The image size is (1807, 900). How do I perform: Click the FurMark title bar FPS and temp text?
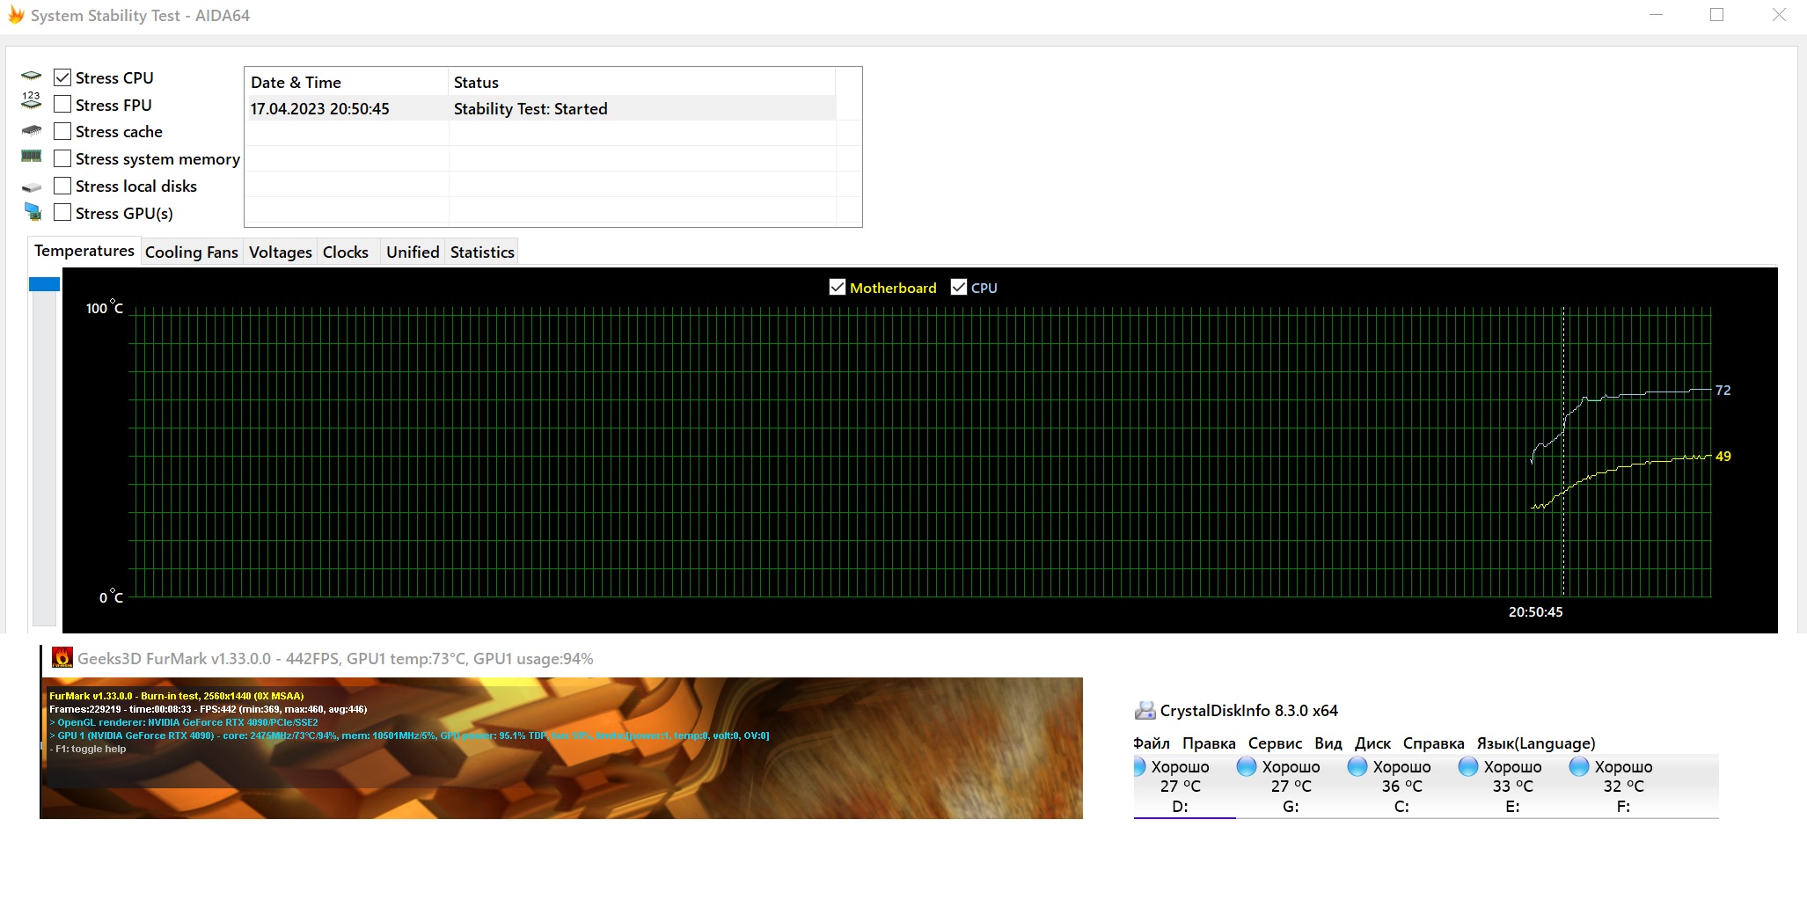335,658
